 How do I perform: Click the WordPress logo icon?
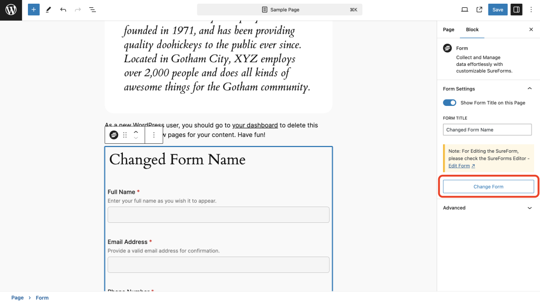tap(11, 9)
